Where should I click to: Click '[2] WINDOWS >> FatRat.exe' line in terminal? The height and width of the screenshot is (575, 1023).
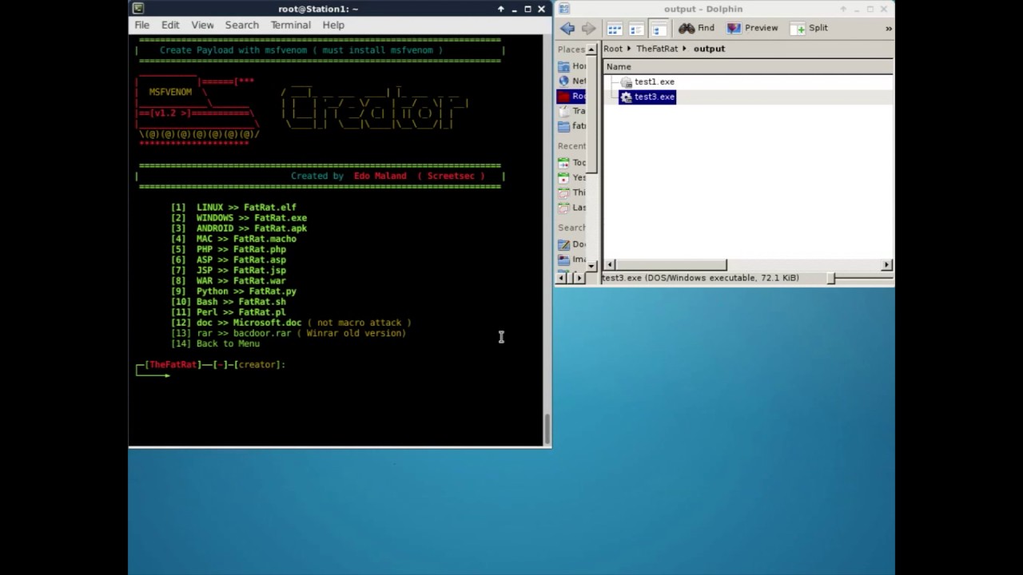pyautogui.click(x=238, y=217)
